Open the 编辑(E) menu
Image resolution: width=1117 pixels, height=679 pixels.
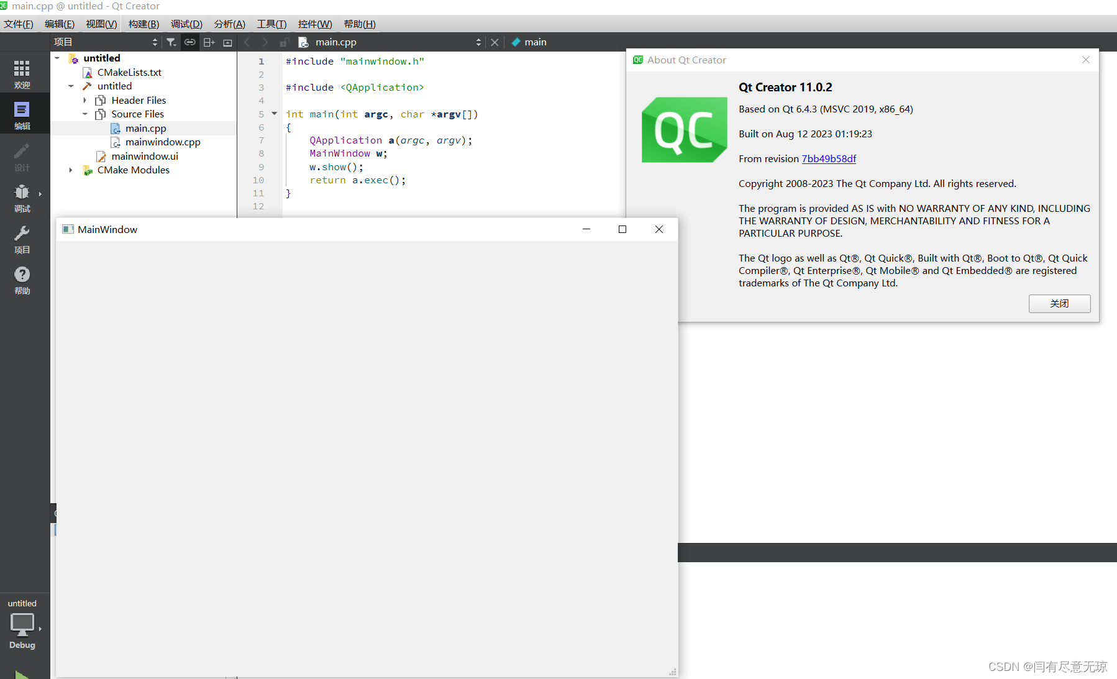[60, 24]
